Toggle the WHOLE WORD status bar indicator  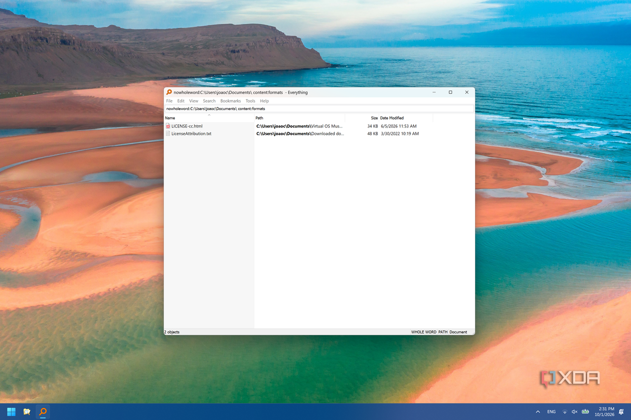(x=424, y=332)
